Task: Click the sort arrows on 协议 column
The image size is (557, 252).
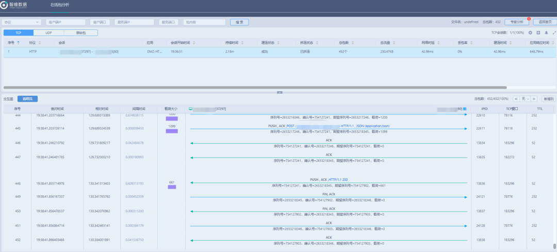Action: pos(40,43)
